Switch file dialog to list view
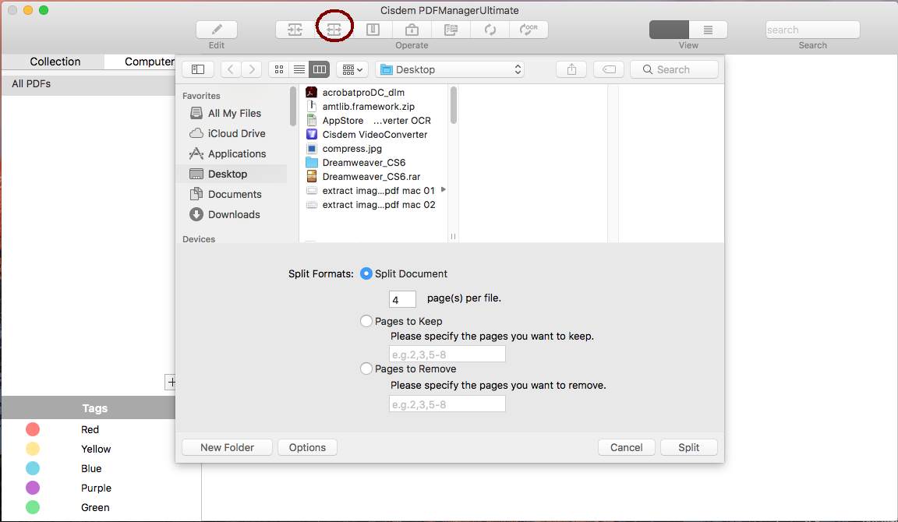The width and height of the screenshot is (898, 522). tap(299, 69)
